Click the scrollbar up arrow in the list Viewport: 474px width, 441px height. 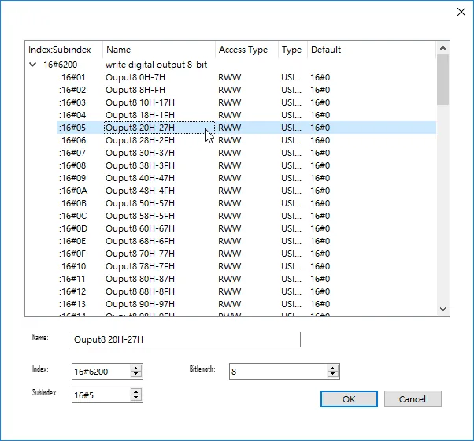pyautogui.click(x=443, y=48)
